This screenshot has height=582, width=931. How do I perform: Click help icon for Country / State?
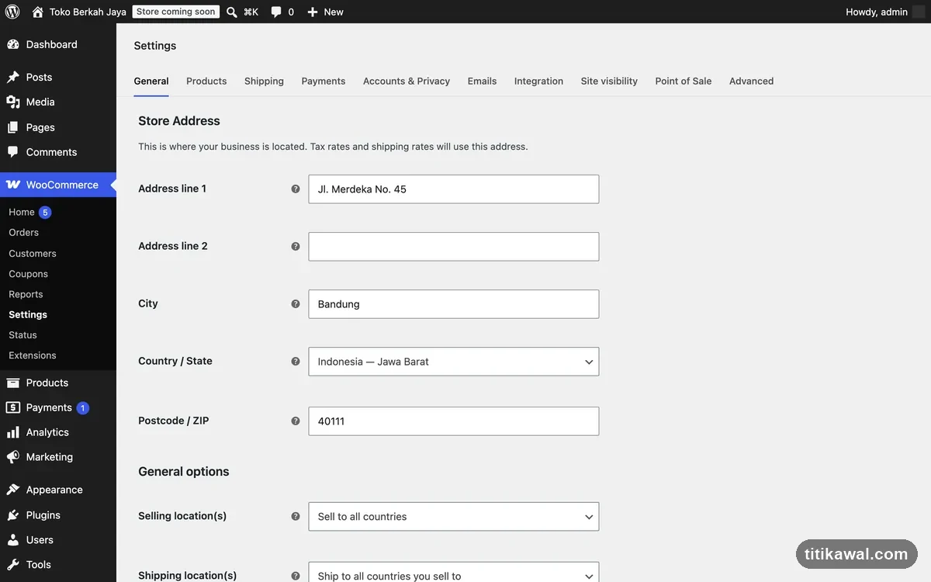[x=296, y=361]
